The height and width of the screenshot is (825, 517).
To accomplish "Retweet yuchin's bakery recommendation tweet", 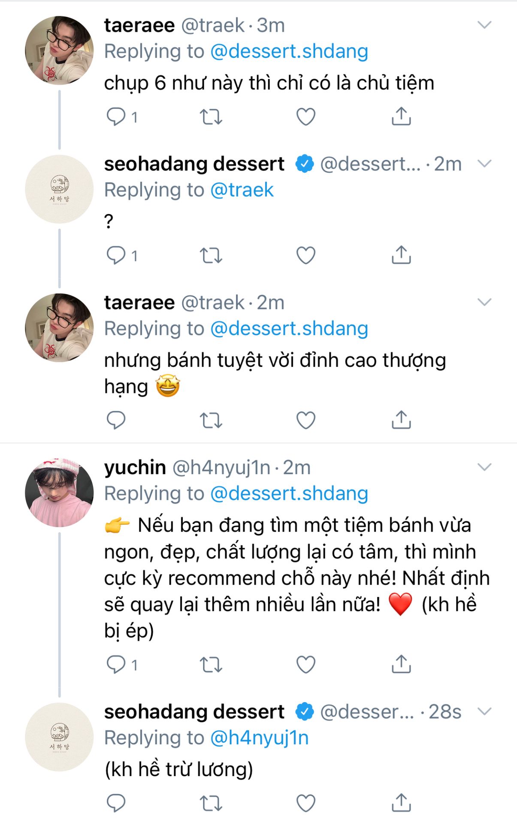I will pos(211,664).
